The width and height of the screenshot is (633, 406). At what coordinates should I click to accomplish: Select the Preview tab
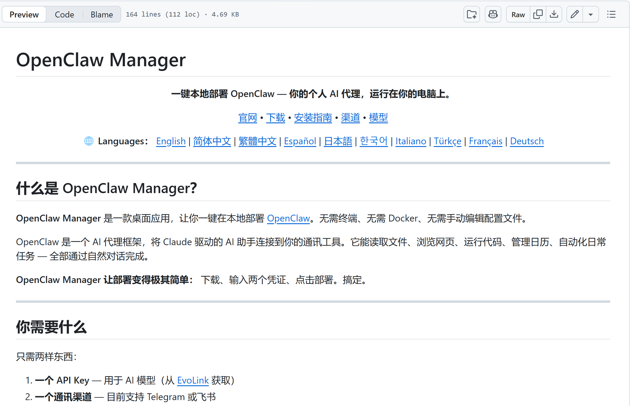(24, 14)
